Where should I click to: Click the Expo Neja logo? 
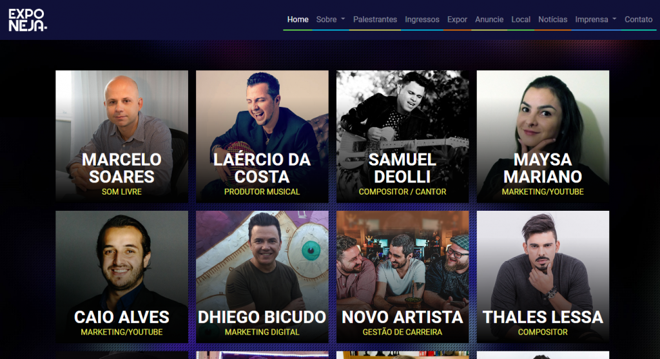tap(28, 20)
